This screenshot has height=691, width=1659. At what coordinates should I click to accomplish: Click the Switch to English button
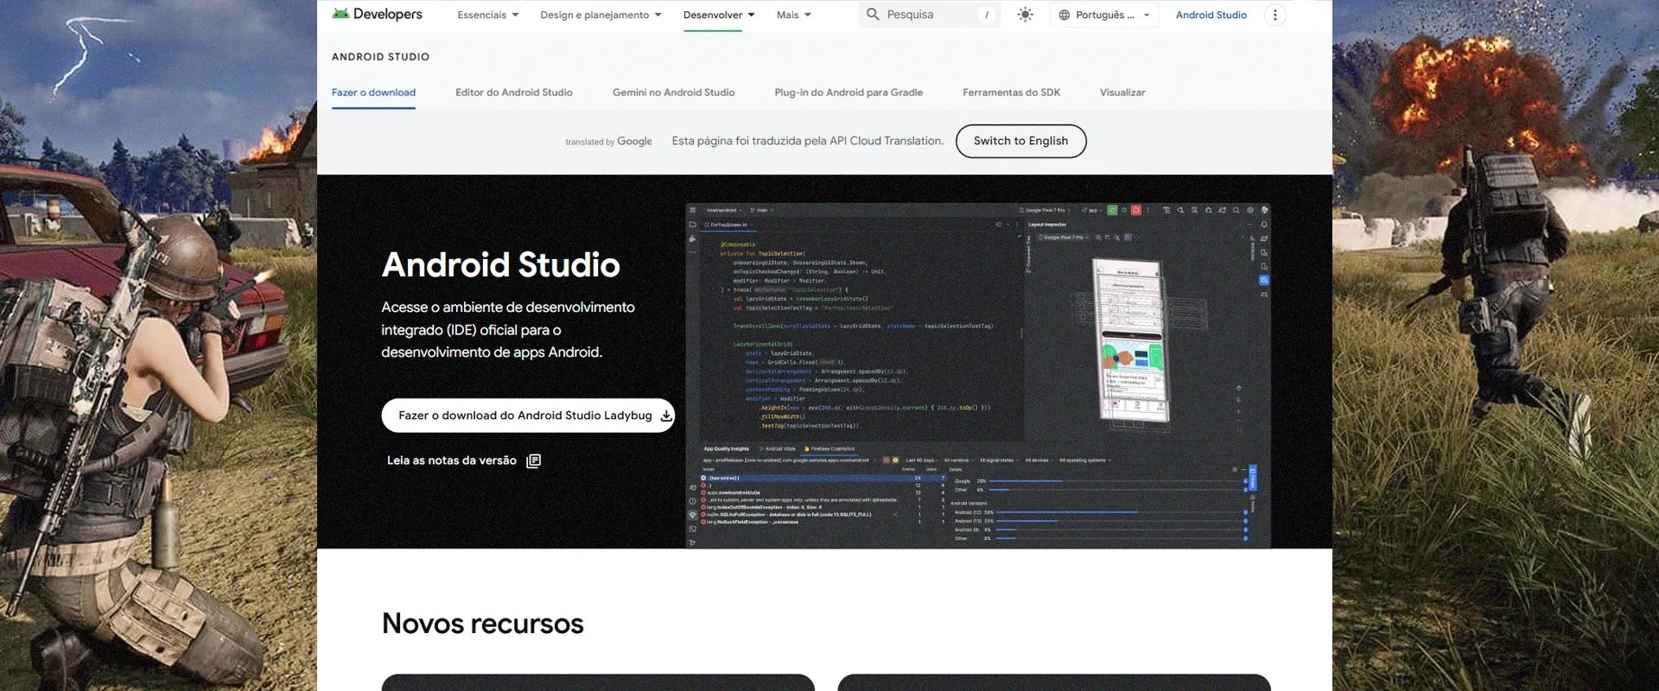pyautogui.click(x=1020, y=141)
